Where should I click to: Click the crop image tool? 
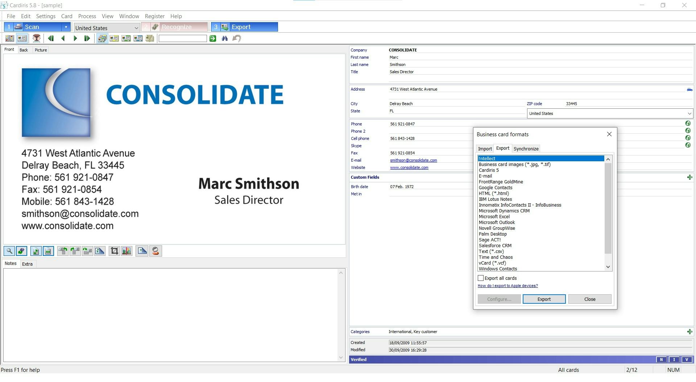click(x=114, y=251)
